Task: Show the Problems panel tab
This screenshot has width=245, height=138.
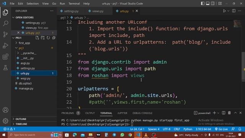Action: coord(70,113)
